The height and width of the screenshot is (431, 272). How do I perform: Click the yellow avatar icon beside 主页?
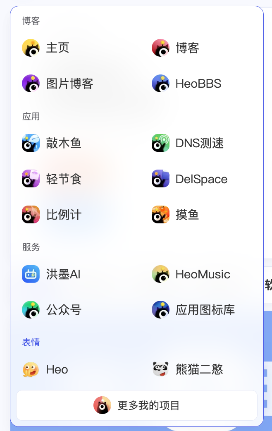click(x=31, y=48)
